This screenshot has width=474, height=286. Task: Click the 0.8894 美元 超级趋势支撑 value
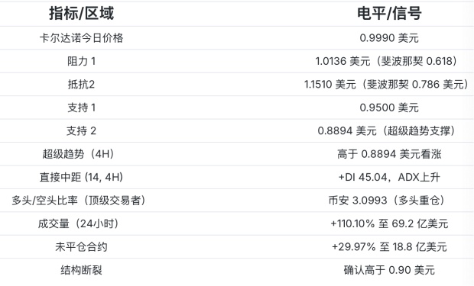click(x=387, y=131)
